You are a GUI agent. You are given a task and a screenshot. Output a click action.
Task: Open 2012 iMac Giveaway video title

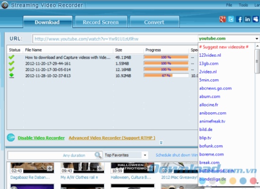[180, 177]
